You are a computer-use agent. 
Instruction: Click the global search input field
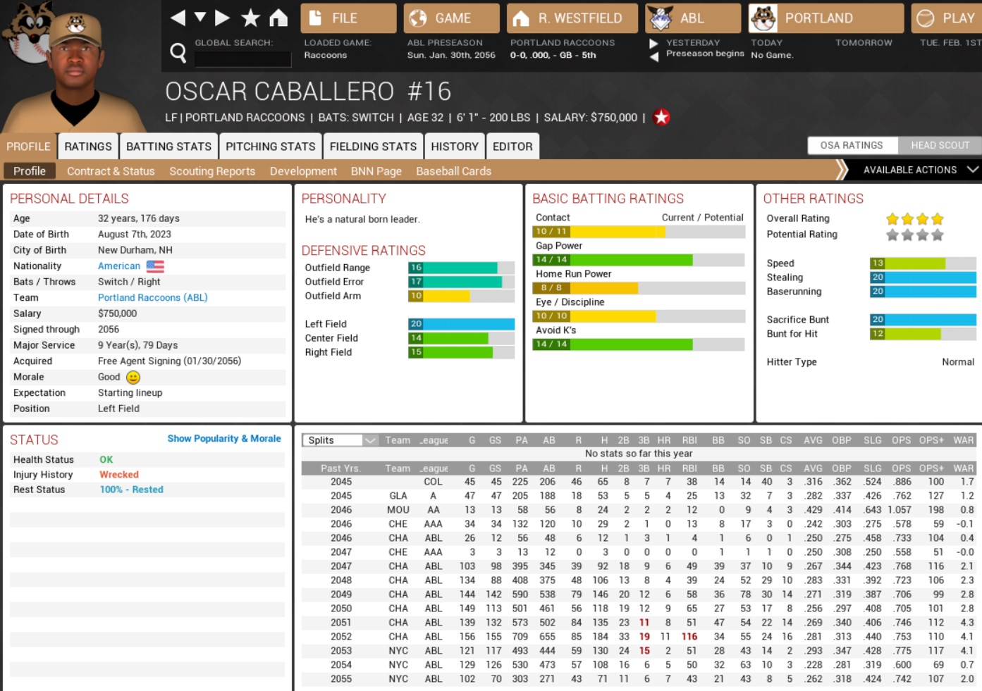[x=243, y=59]
